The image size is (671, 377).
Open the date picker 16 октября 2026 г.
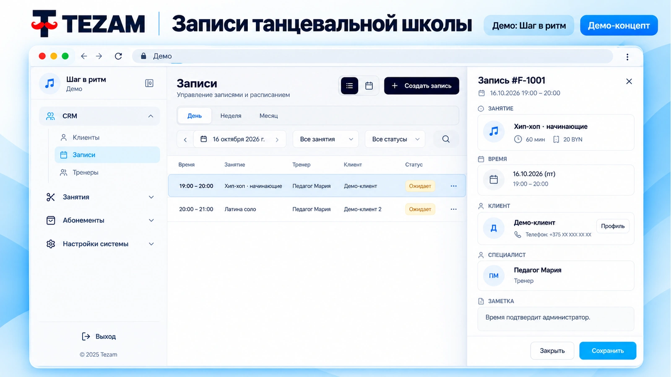(x=239, y=139)
